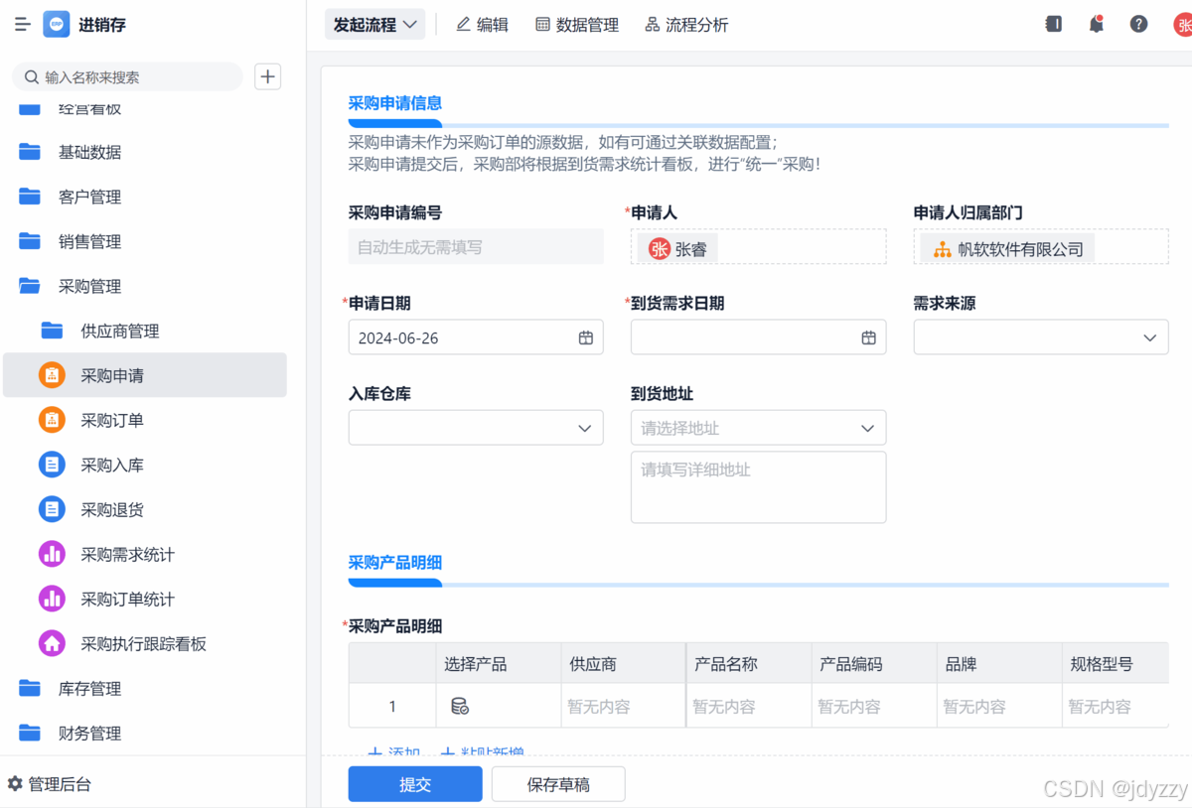Click the 规格型号 column header
The height and width of the screenshot is (808, 1192).
click(1115, 663)
